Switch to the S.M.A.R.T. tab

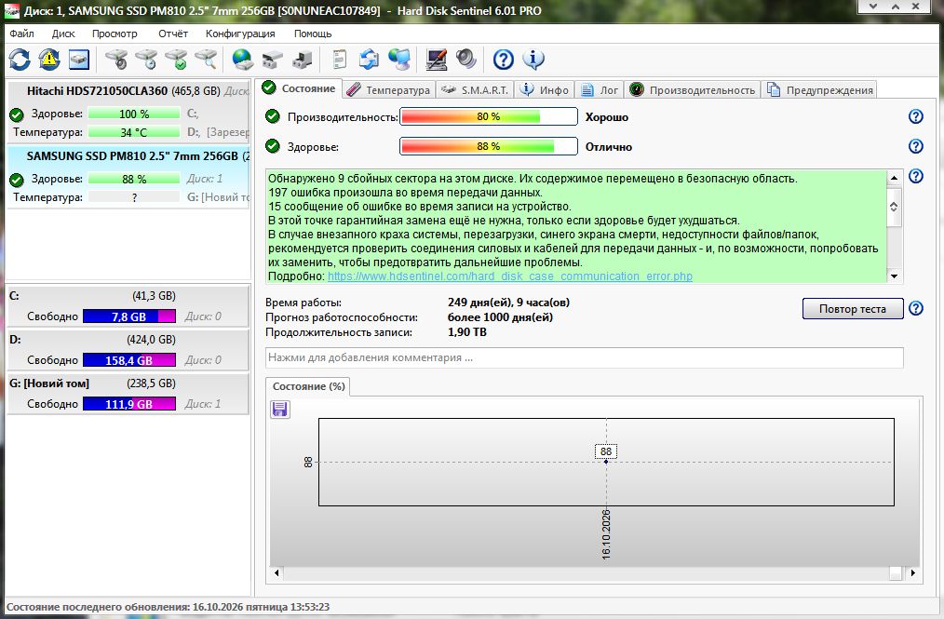coord(476,89)
